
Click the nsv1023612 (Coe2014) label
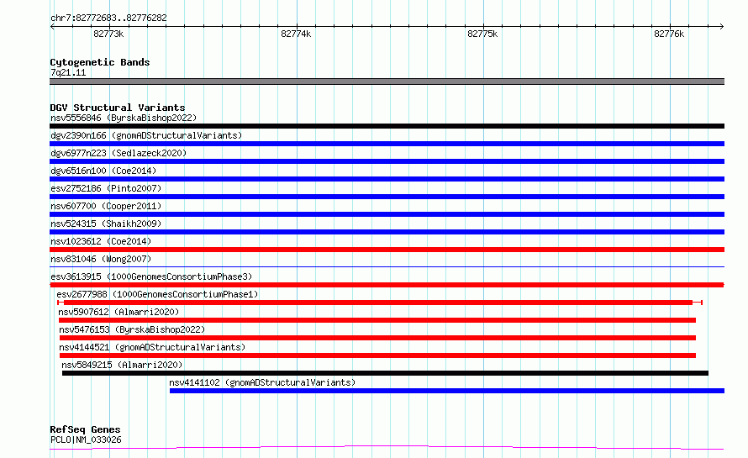point(101,241)
